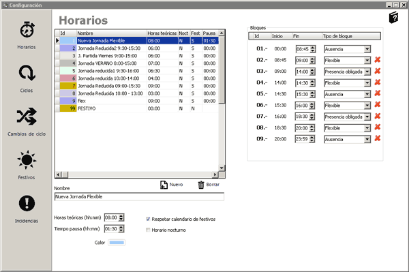Click block 01 Fin time field 08:45
The image size is (409, 272).
point(305,49)
